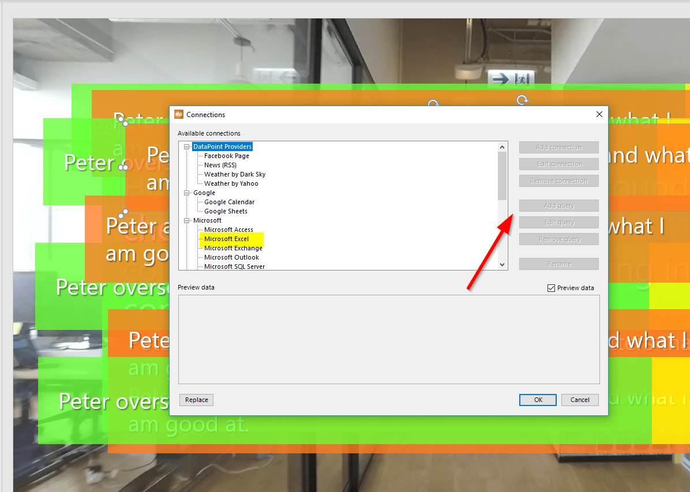Click the Edit connection button
Screen dimensions: 690x492
coord(559,164)
